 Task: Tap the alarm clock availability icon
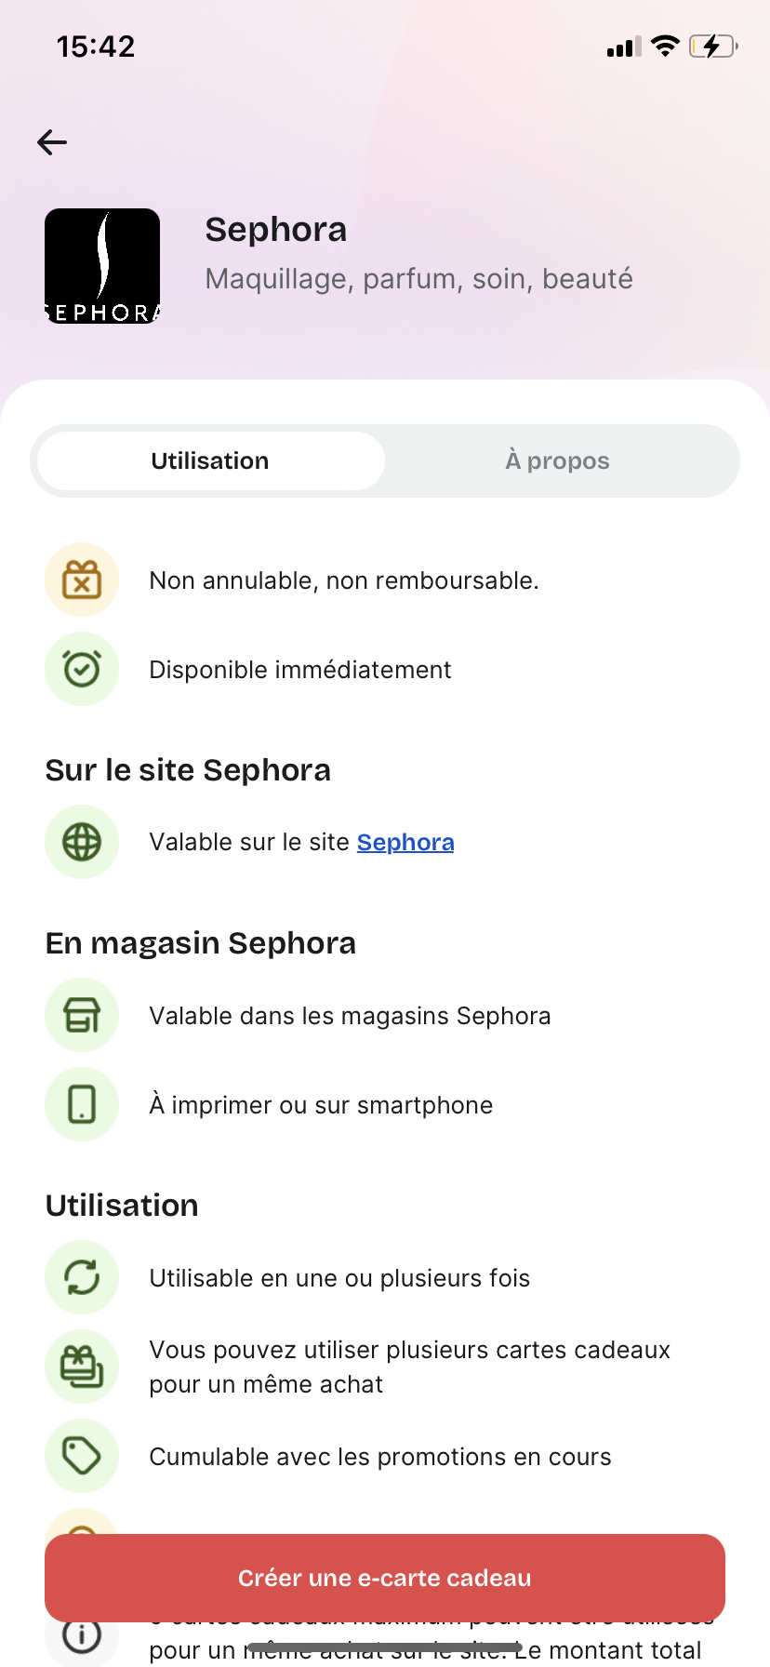click(82, 669)
